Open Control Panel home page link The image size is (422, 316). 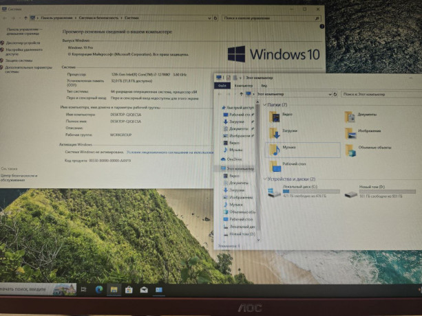24,32
